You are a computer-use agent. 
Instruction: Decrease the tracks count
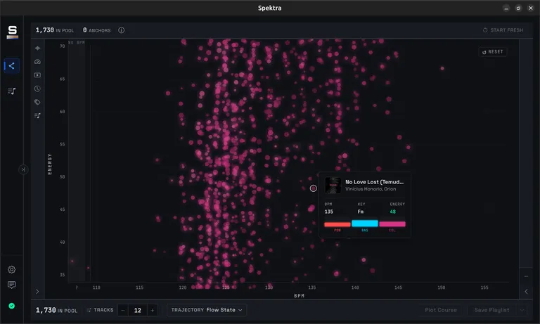[123, 310]
